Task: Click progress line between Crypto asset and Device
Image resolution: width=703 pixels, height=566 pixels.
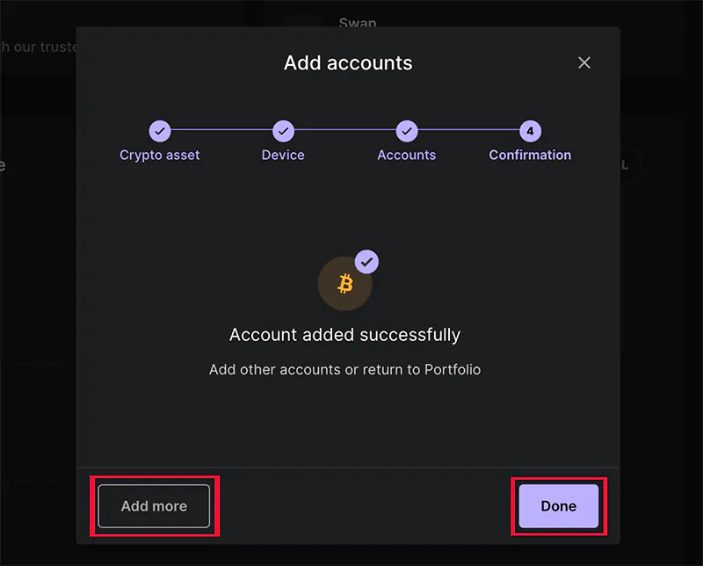Action: 221,131
